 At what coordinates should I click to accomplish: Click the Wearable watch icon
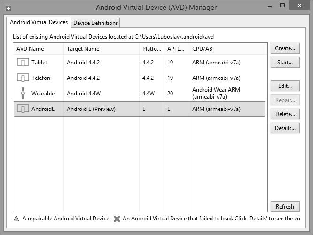click(x=23, y=94)
